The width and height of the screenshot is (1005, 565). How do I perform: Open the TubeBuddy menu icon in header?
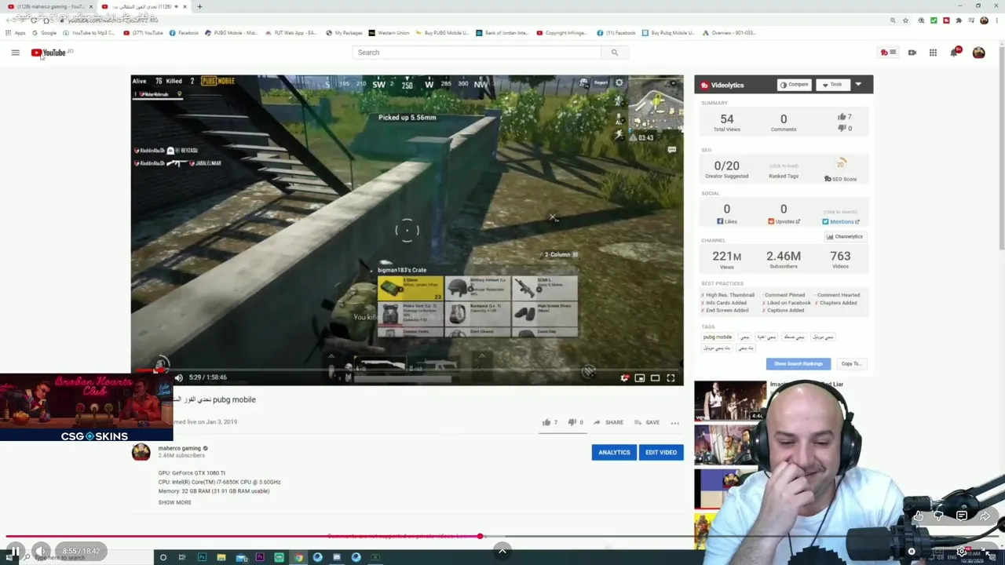click(x=888, y=53)
